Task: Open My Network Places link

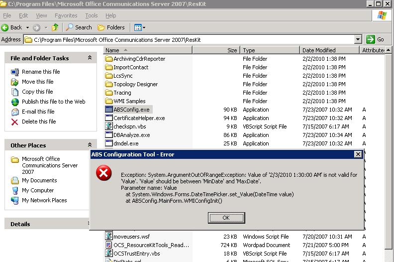Action: 44,200
